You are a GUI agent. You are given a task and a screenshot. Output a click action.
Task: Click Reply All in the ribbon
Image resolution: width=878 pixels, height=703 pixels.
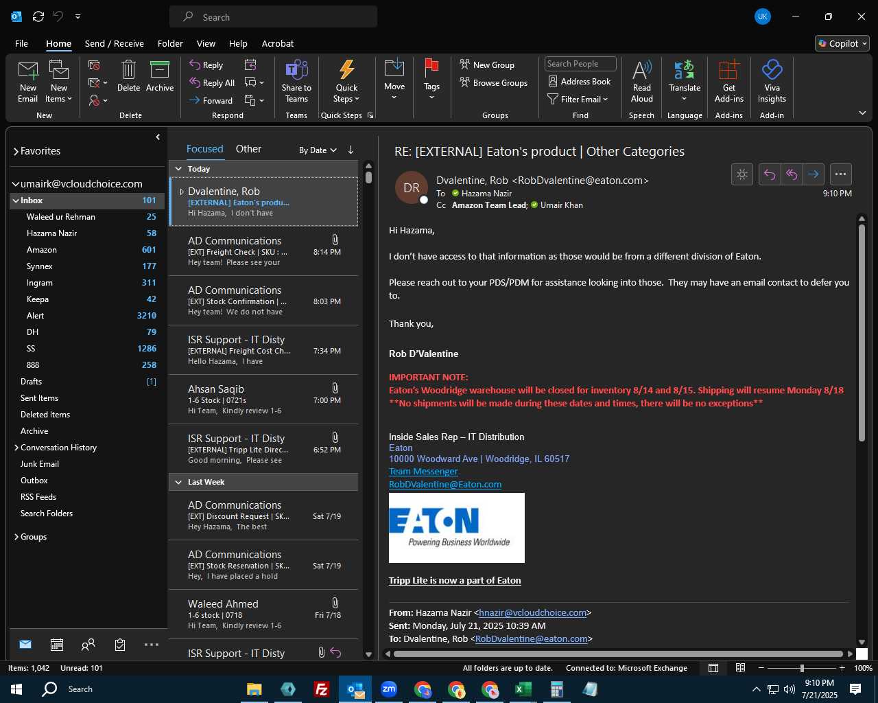(x=213, y=83)
